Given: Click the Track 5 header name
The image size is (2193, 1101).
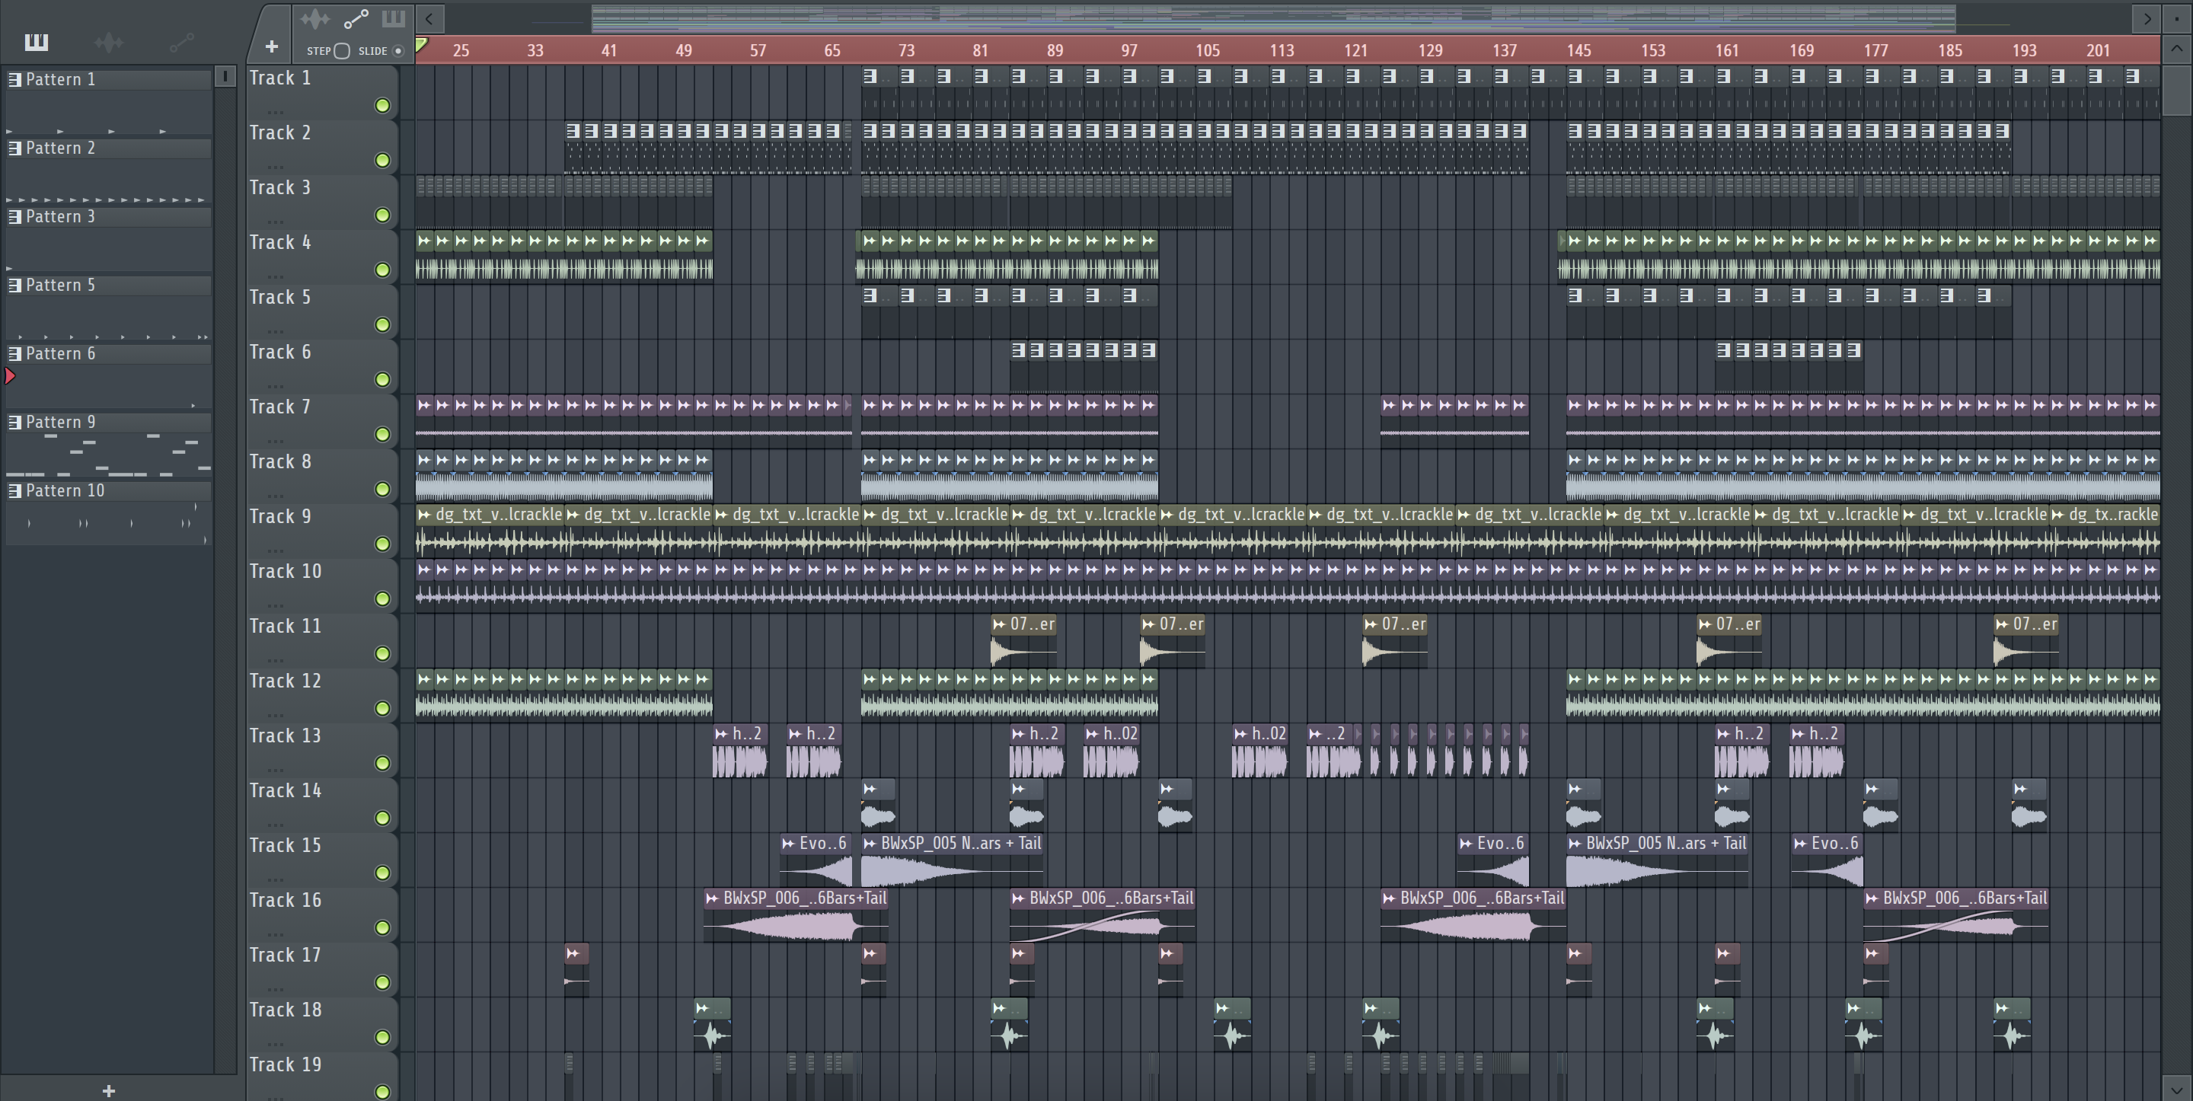Looking at the screenshot, I should [x=280, y=297].
